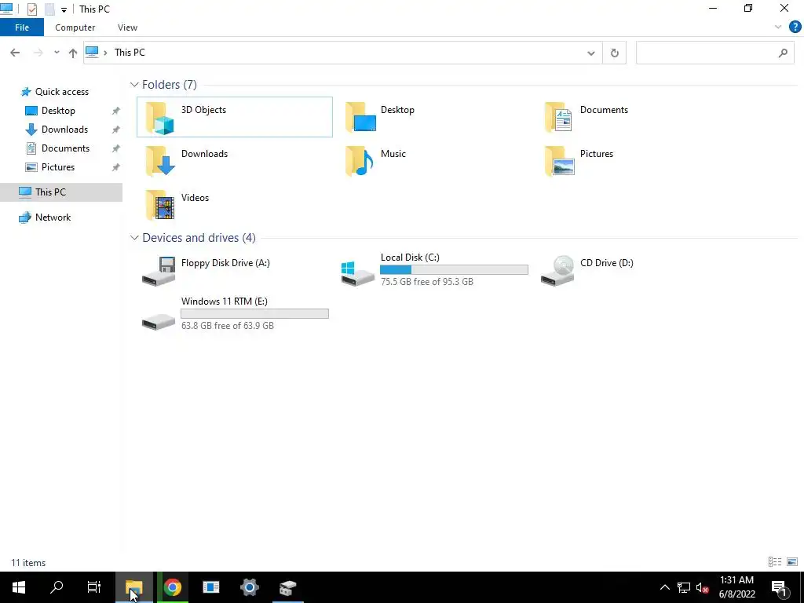Open Settings gear app on taskbar
804x603 pixels.
(249, 587)
